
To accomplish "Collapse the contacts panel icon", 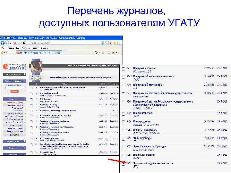I will [x=25, y=148].
